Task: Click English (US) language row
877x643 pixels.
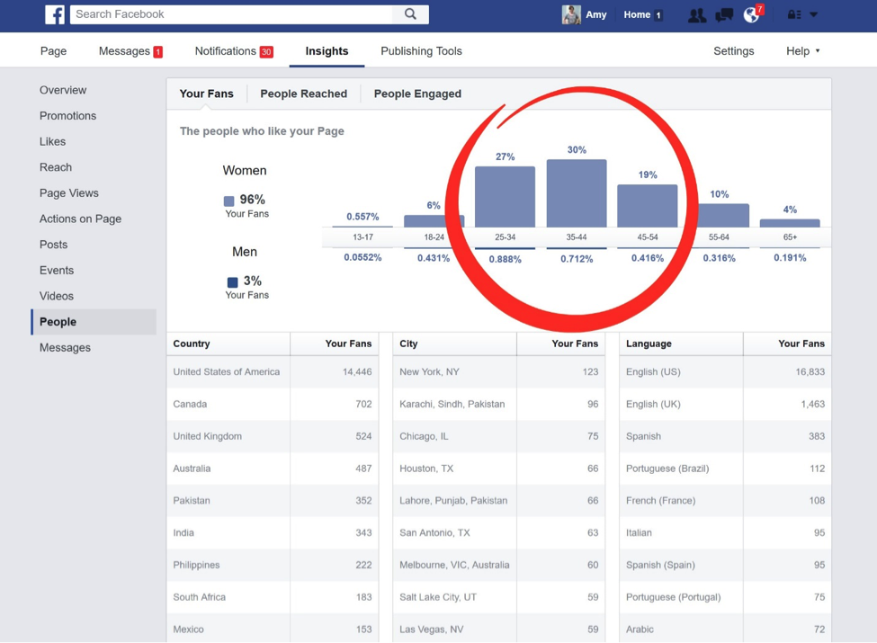Action: tap(725, 371)
